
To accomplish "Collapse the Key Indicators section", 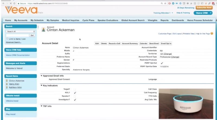I will [x=42, y=85].
